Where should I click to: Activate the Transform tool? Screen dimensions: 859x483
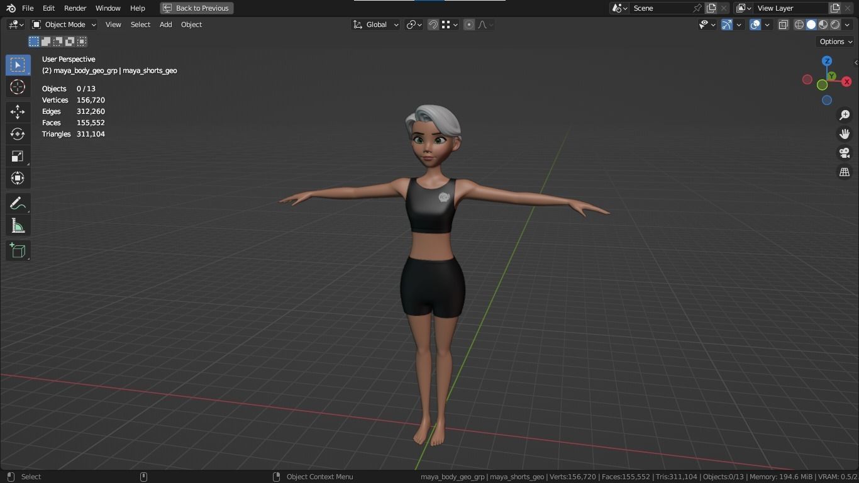point(18,178)
